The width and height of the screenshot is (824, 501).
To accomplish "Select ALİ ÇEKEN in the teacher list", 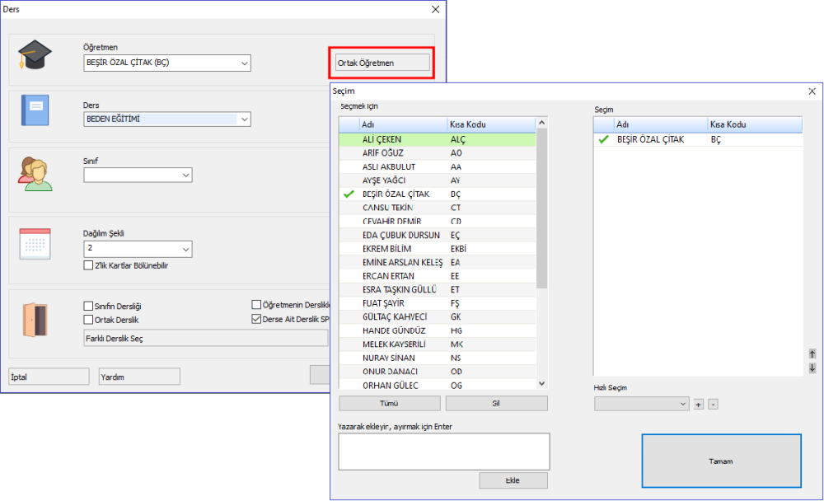I will pyautogui.click(x=438, y=139).
